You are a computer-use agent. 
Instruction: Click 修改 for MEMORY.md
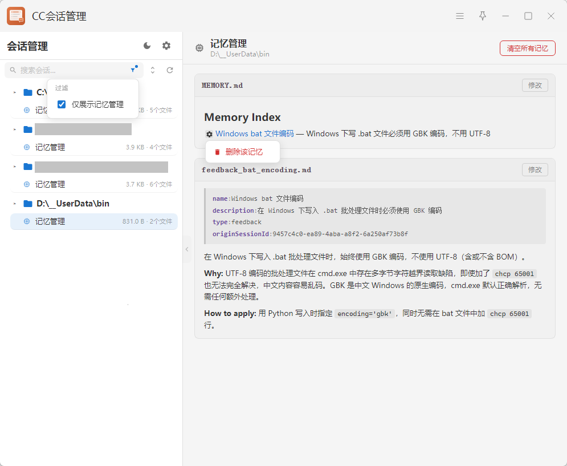535,86
